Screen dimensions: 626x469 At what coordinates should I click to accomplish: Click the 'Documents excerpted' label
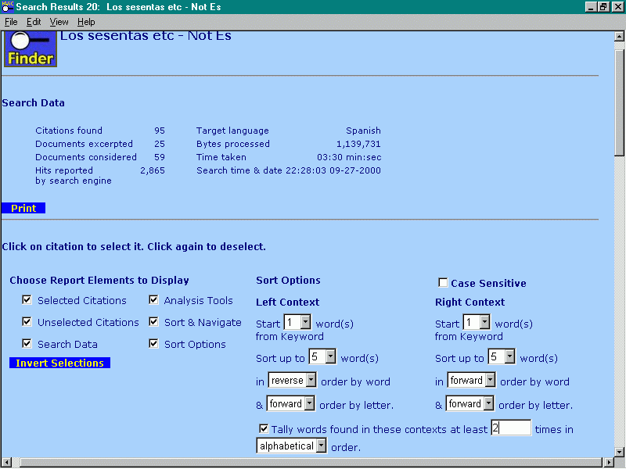84,144
